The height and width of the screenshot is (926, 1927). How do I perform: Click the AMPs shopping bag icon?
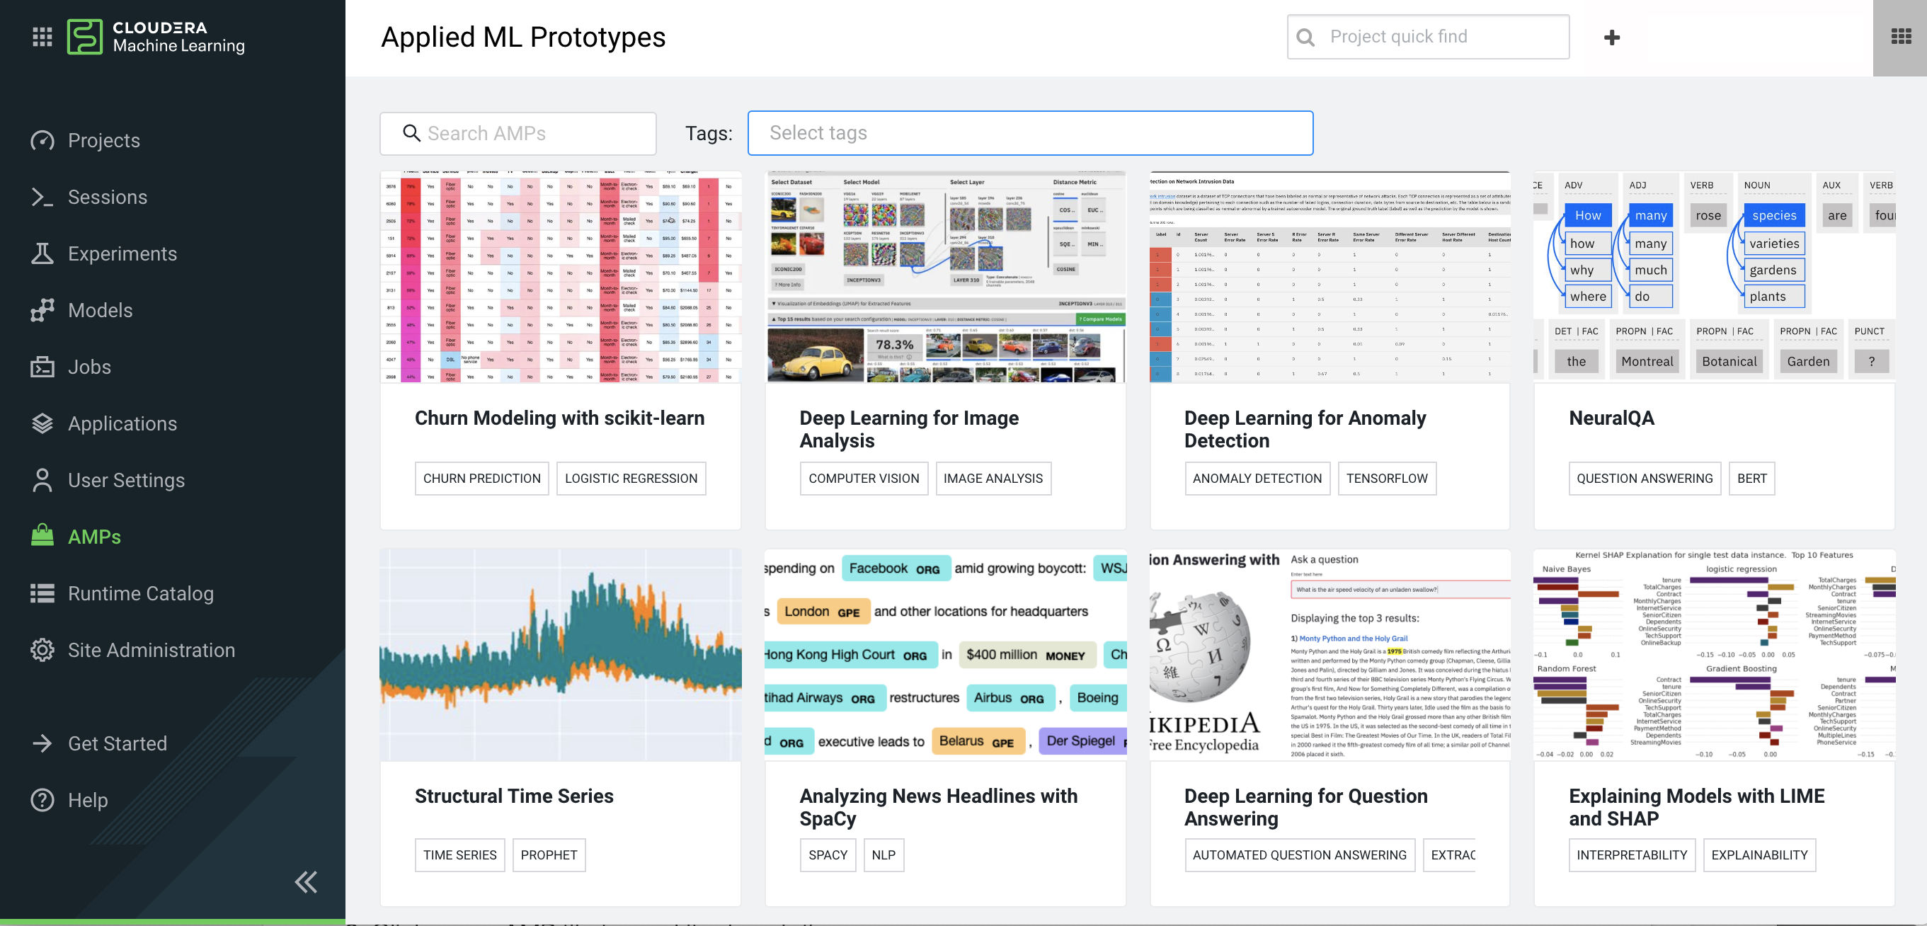pyautogui.click(x=42, y=535)
